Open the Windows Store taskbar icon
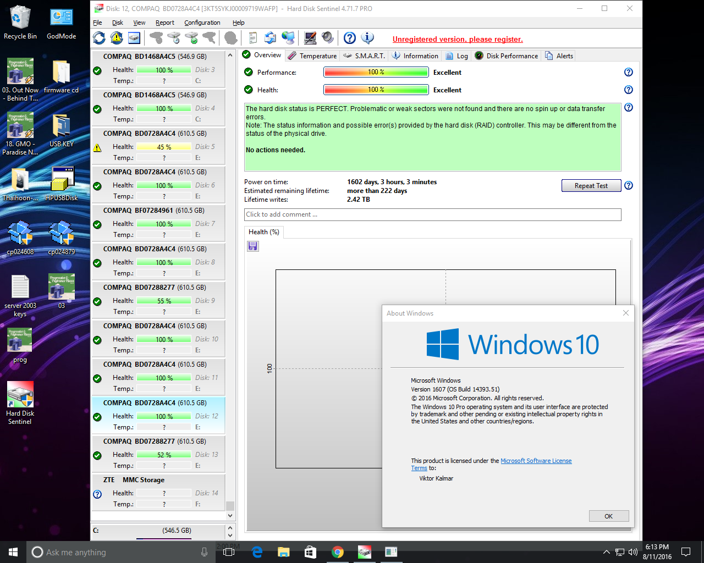 point(311,552)
